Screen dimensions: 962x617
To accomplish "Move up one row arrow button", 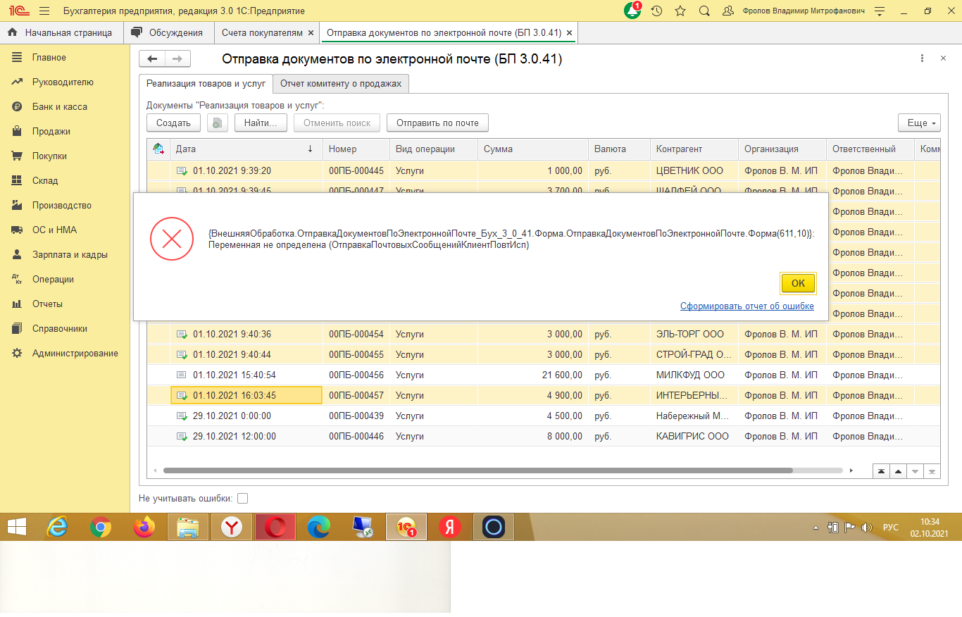I will 898,471.
